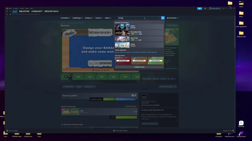This screenshot has width=252, height=141.
Task: Open the notifications bell
Action: pyautogui.click(x=205, y=9)
